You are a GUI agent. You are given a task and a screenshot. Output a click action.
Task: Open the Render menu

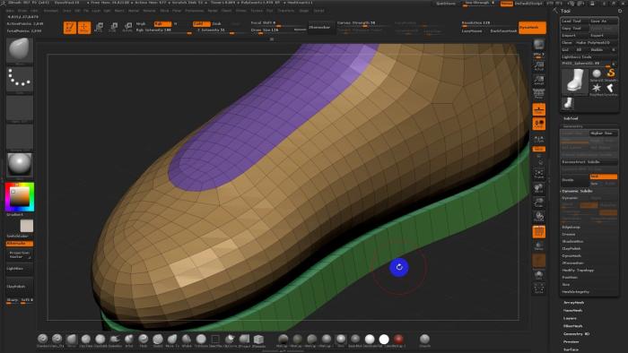[x=213, y=11]
